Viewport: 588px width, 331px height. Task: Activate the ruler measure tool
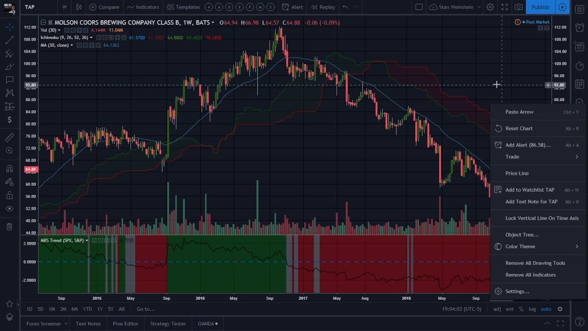tap(9, 137)
